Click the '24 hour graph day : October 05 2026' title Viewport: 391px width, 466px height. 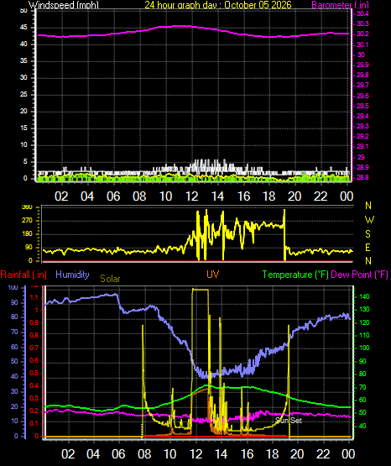218,5
